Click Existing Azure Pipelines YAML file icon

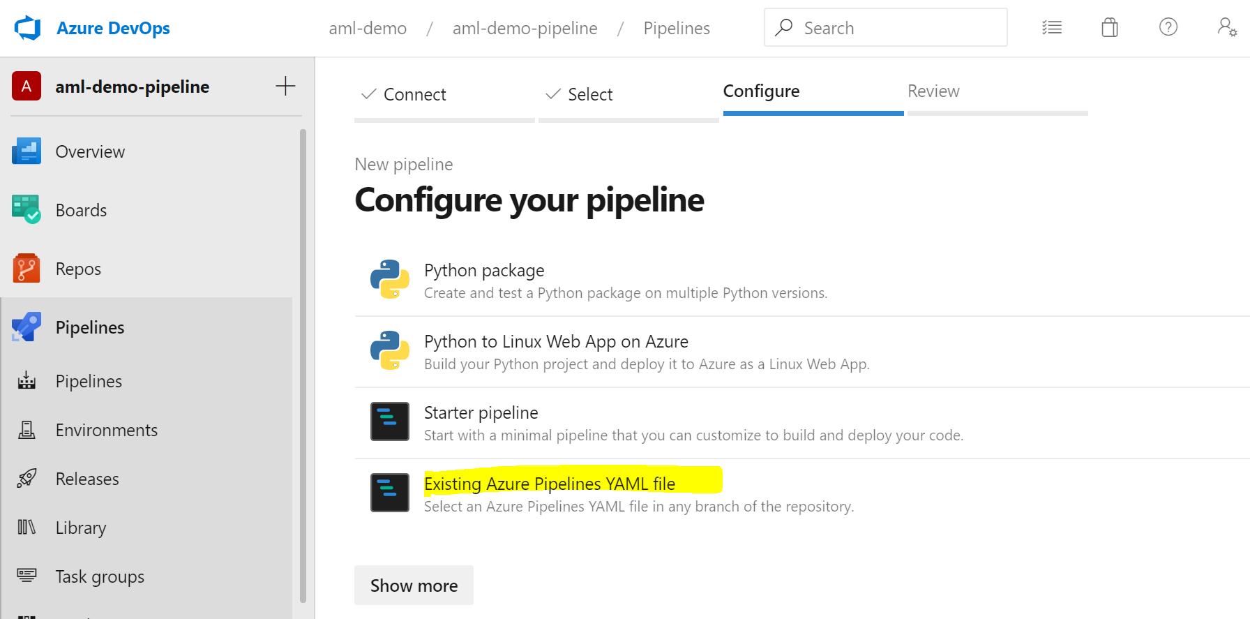[390, 493]
